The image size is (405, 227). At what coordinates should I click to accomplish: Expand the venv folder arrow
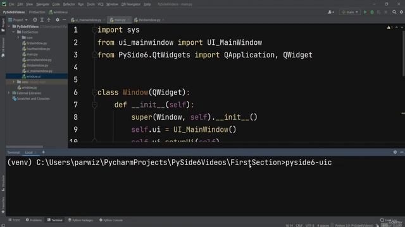(x=14, y=82)
